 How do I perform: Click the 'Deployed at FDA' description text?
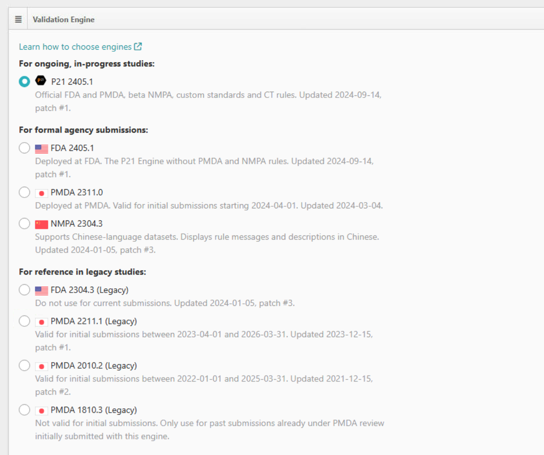[204, 167]
